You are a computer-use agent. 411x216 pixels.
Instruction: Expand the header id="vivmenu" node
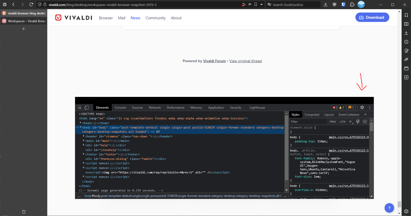84,136
